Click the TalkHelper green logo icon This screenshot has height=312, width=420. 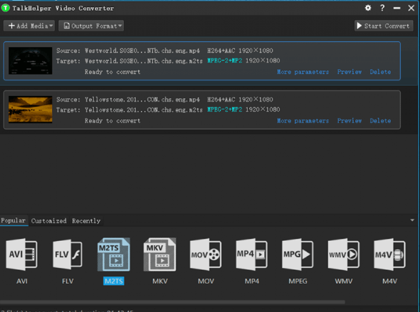[x=5, y=8]
